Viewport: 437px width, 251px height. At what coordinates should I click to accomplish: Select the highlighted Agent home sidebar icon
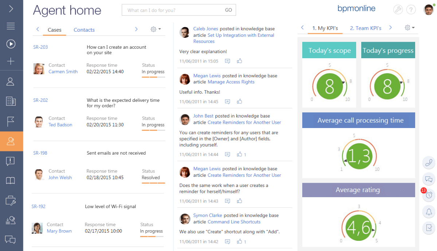click(x=11, y=141)
